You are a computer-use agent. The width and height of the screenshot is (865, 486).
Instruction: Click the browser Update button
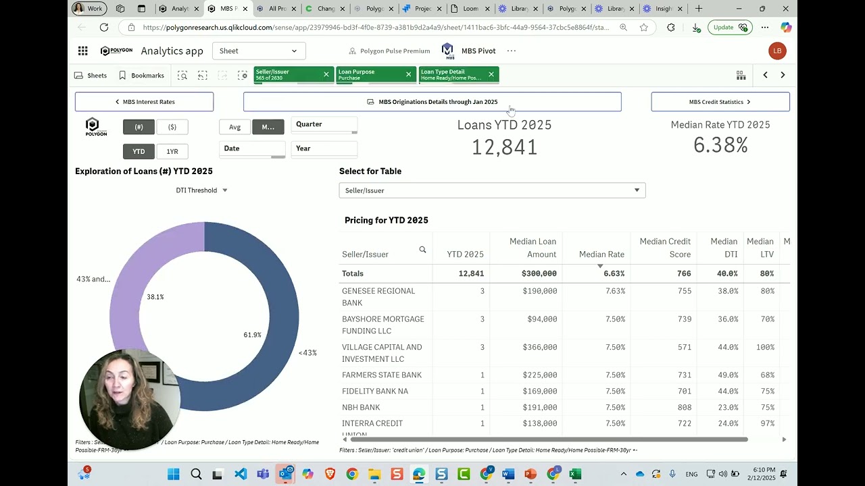(731, 28)
